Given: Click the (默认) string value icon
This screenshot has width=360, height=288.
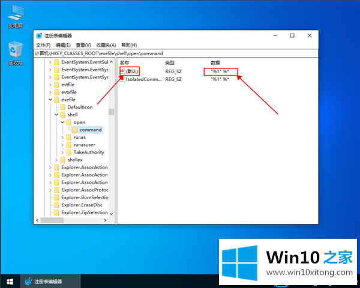Looking at the screenshot, I should (122, 71).
